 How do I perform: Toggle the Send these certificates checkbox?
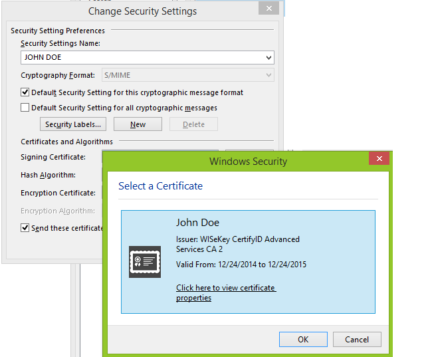point(25,228)
